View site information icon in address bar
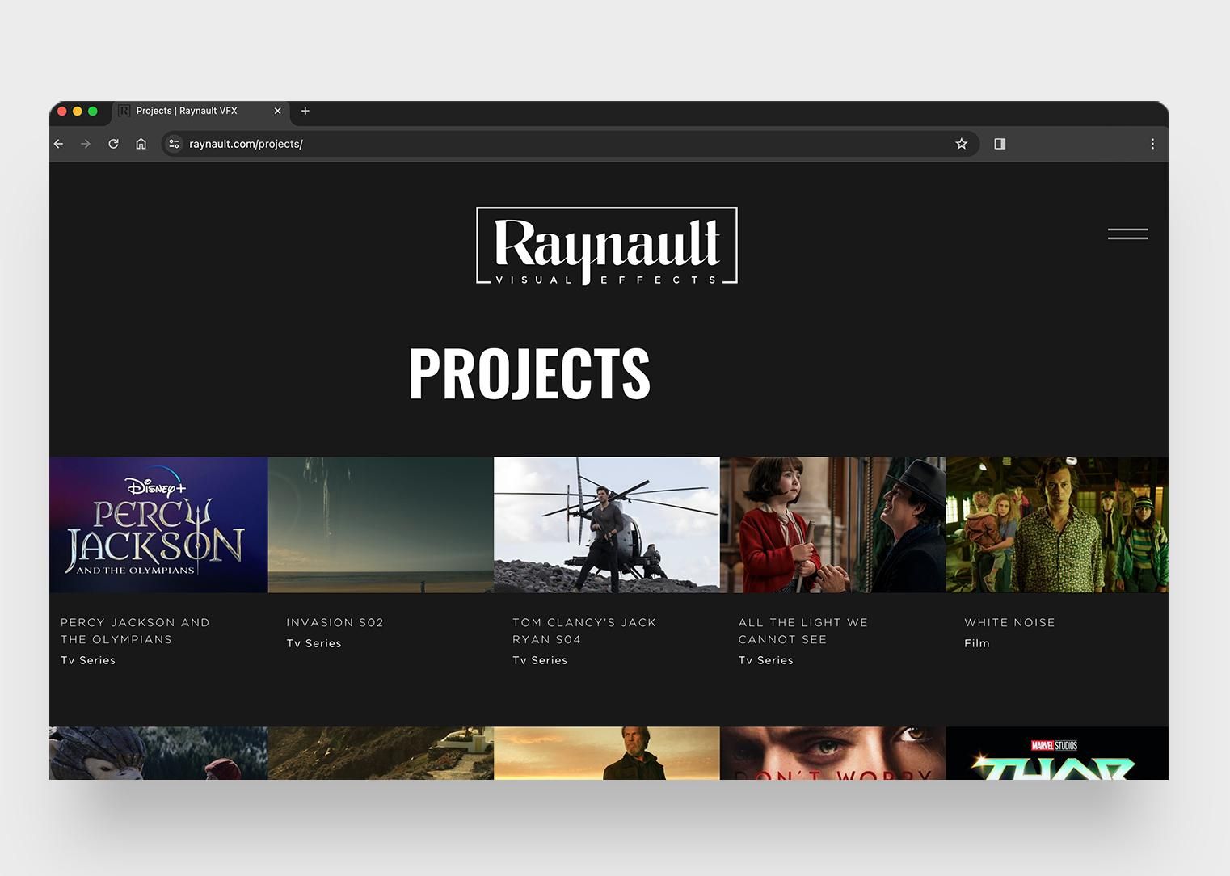 174,144
